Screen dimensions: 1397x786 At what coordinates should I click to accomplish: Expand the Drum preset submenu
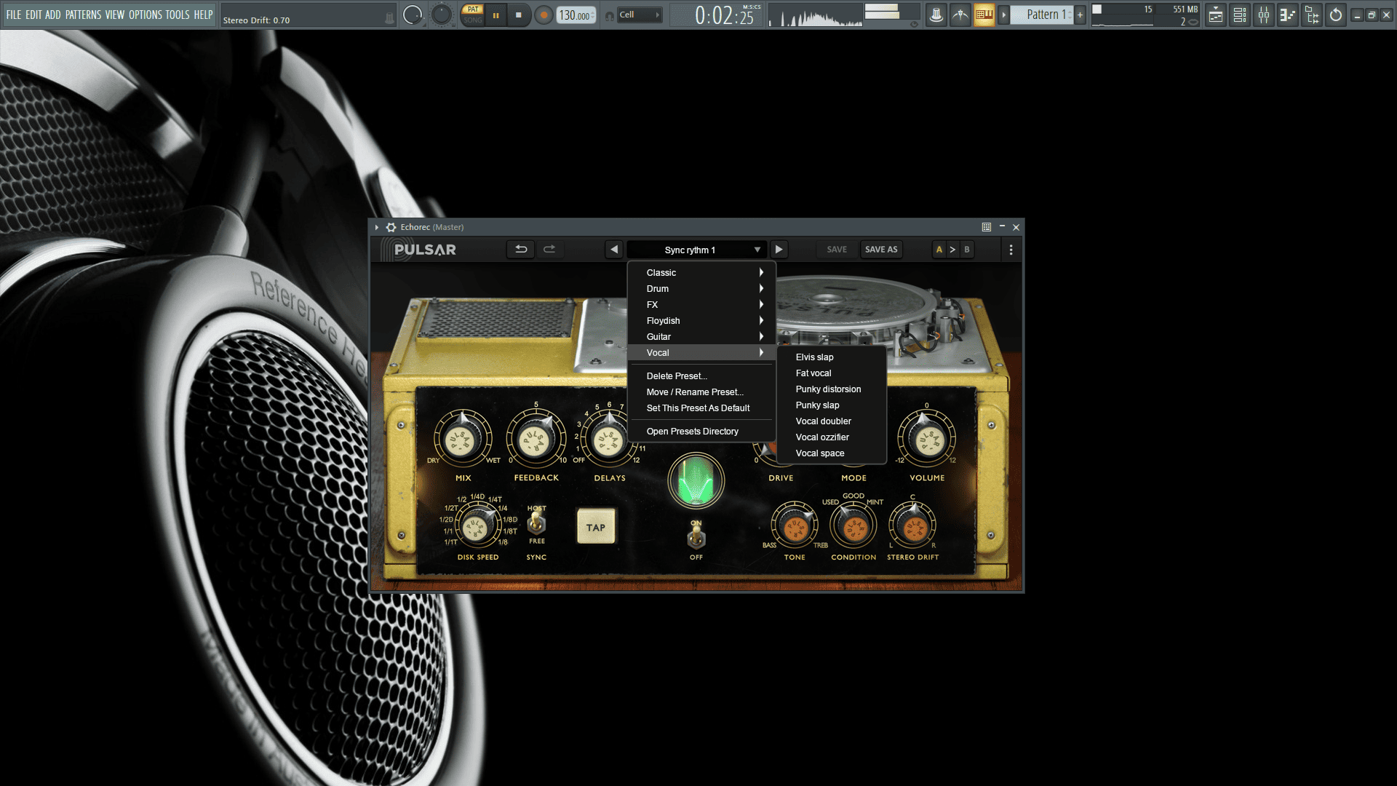pos(701,289)
